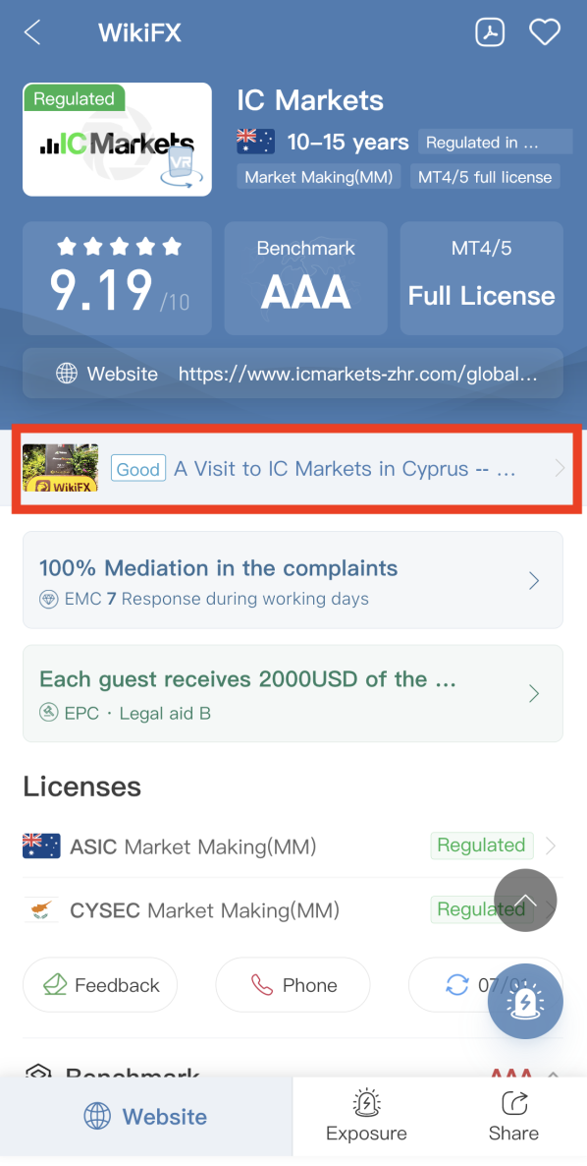Tap the back arrow icon

tap(32, 32)
